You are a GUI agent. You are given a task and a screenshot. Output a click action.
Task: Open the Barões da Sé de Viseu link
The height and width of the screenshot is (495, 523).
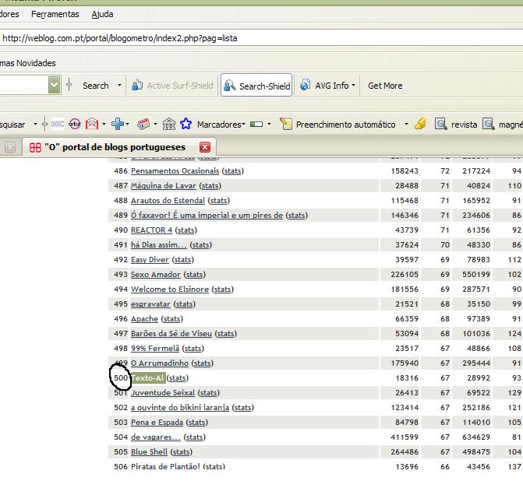tap(171, 333)
